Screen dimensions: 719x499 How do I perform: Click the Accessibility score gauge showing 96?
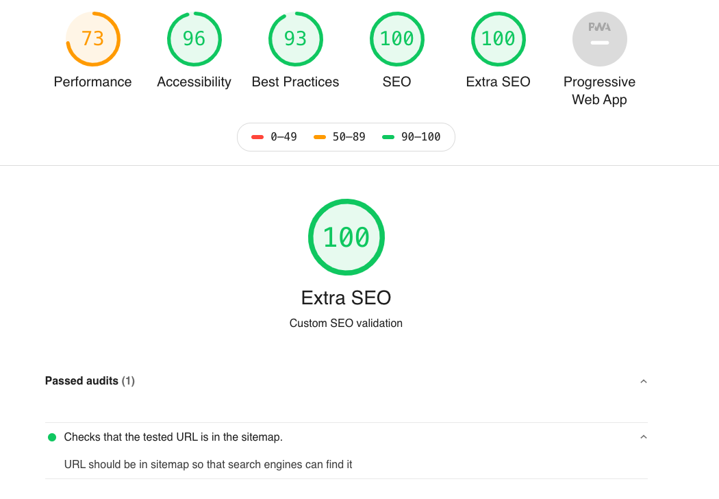(194, 39)
